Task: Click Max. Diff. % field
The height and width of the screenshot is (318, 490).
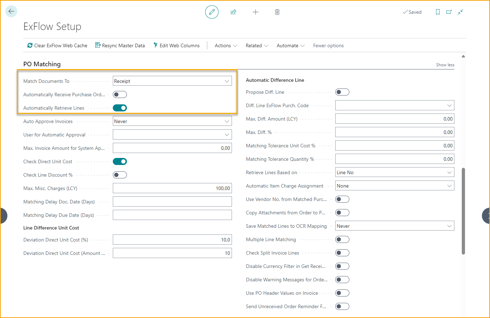Action: point(395,132)
